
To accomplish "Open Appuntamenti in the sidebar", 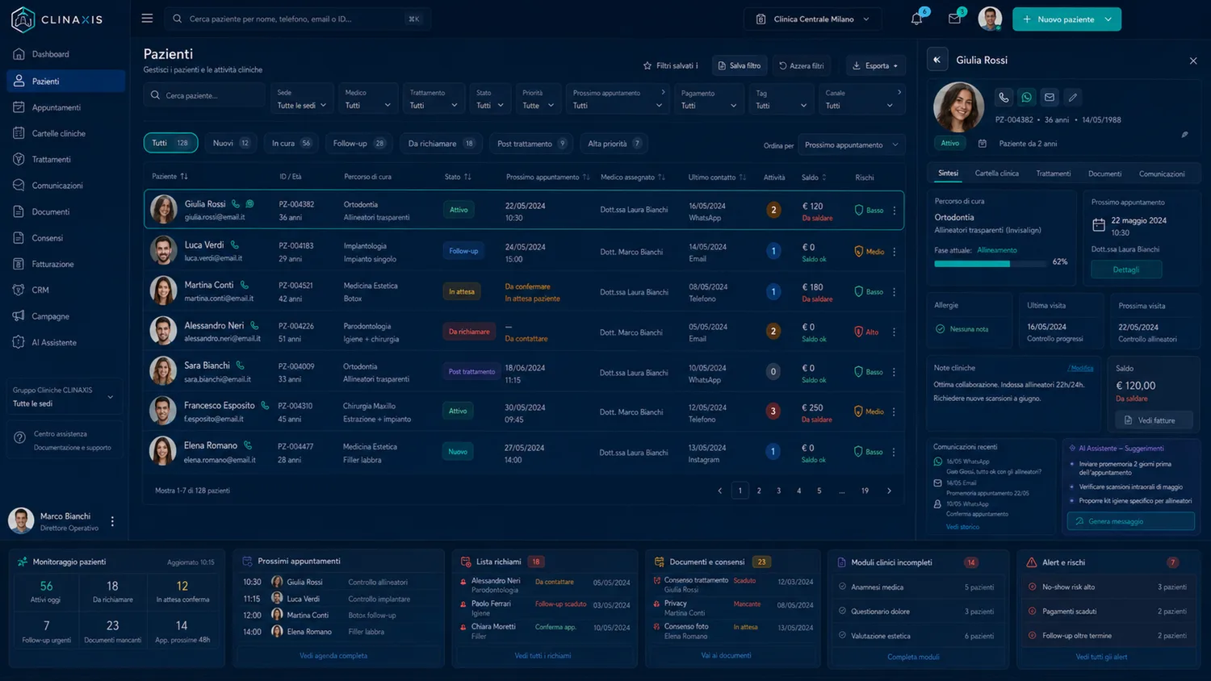I will pyautogui.click(x=65, y=107).
